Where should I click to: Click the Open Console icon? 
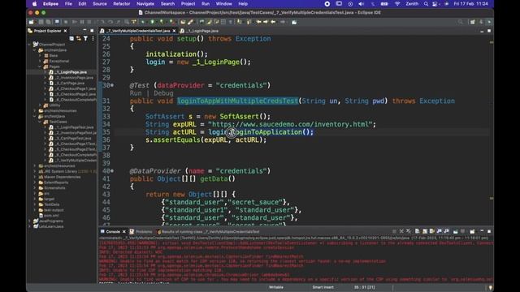472,231
